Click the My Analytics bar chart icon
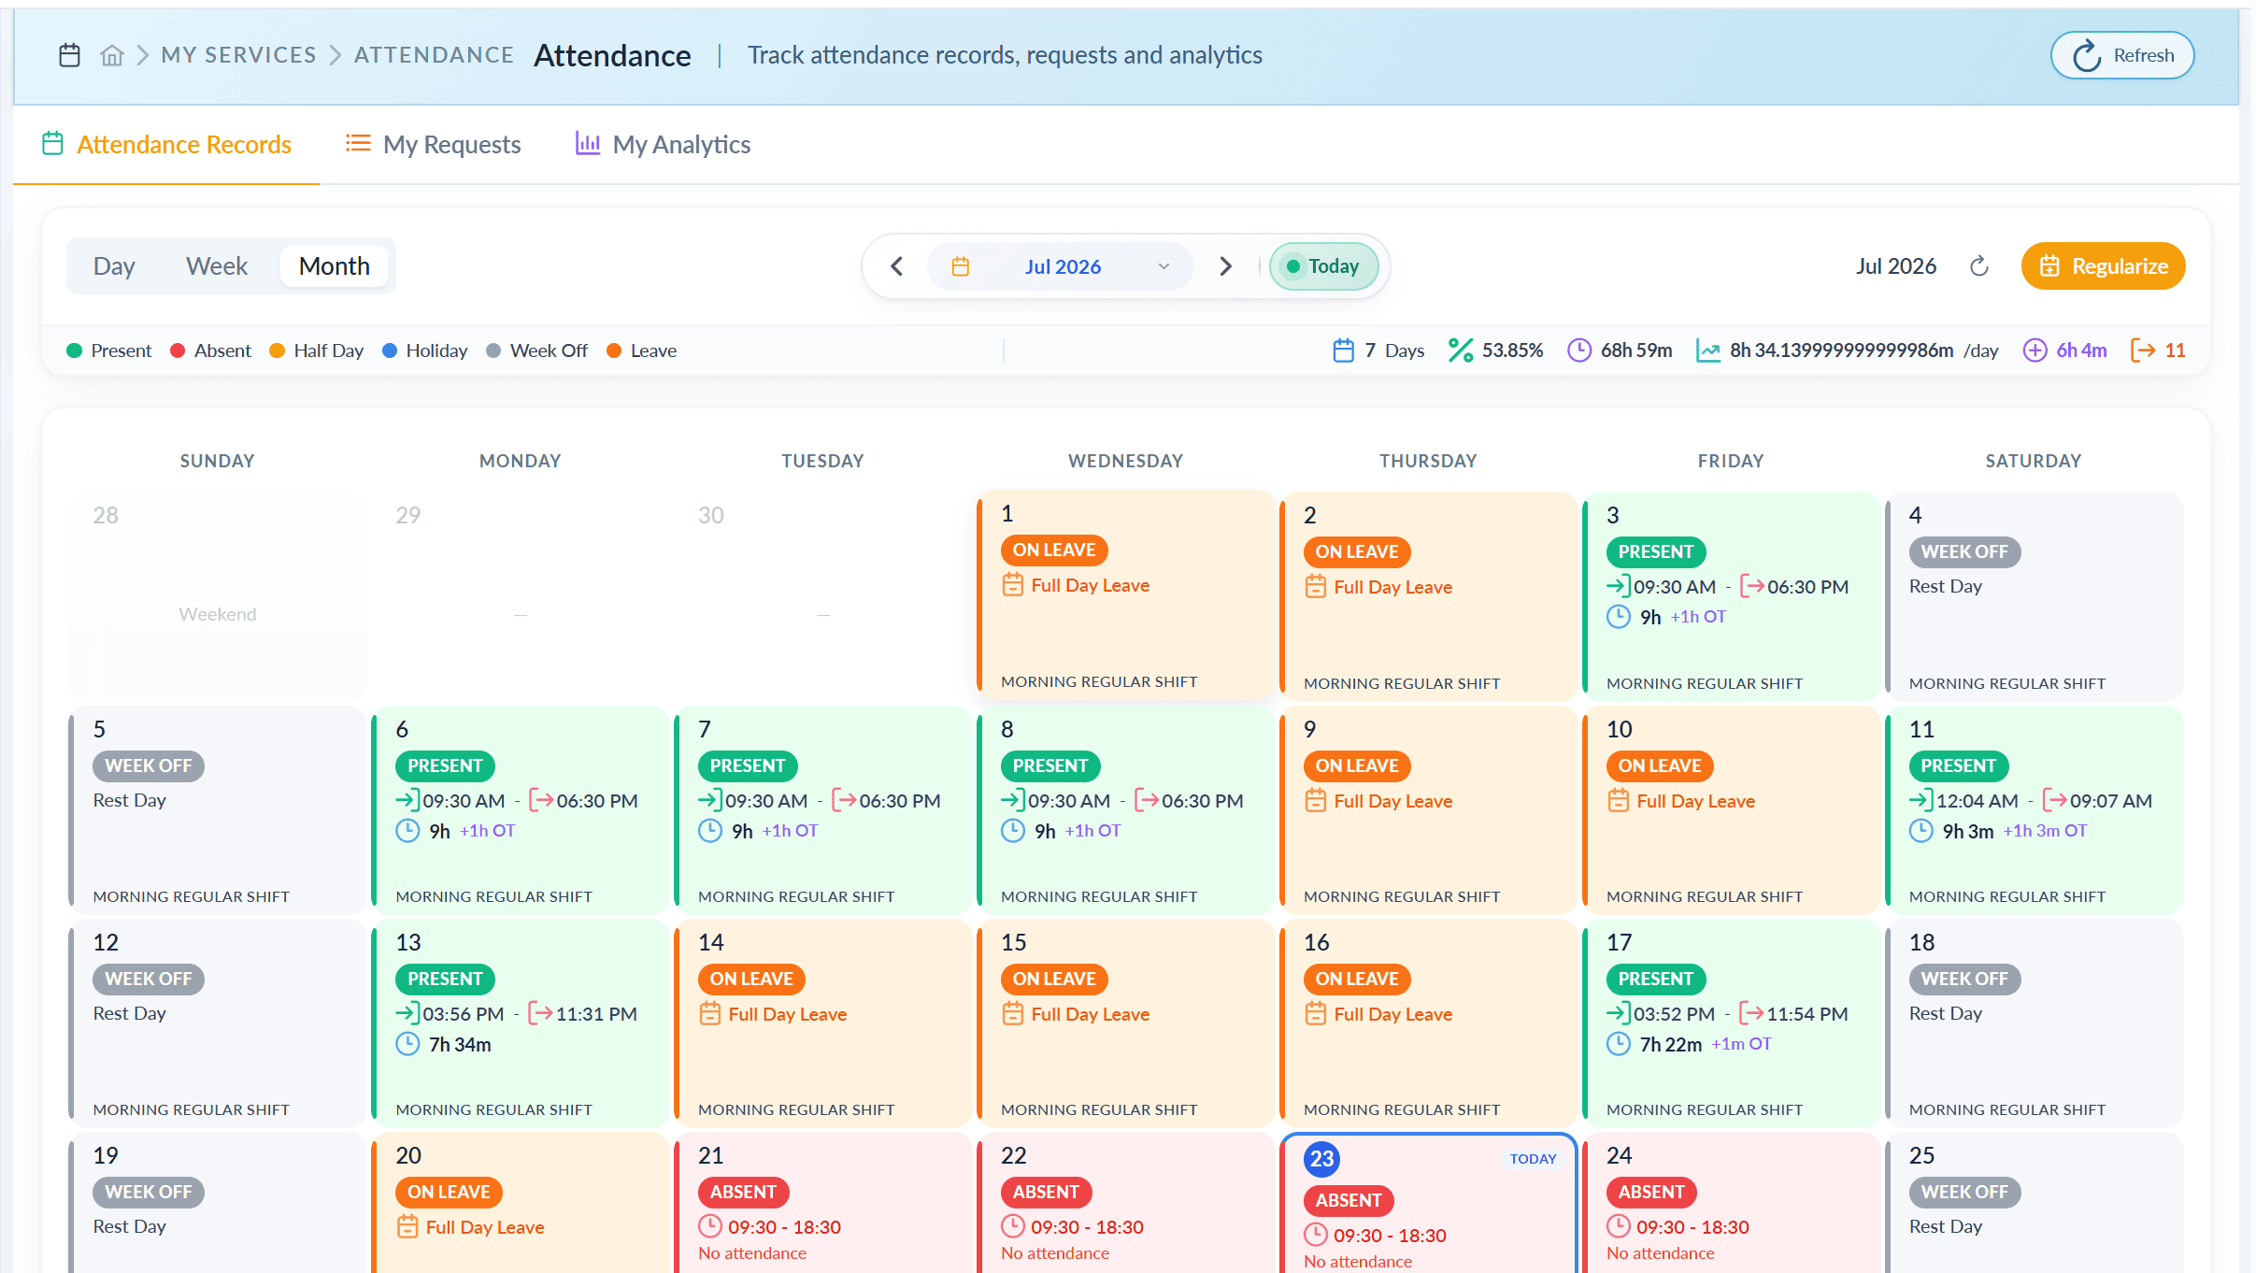The height and width of the screenshot is (1273, 2256). coord(588,143)
